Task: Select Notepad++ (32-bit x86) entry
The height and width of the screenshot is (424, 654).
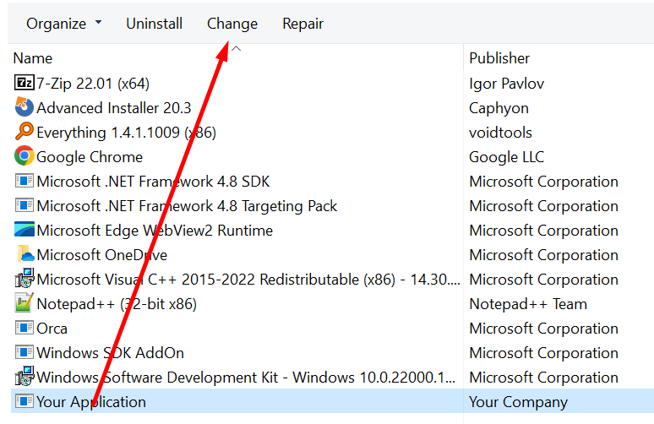Action: pos(117,304)
